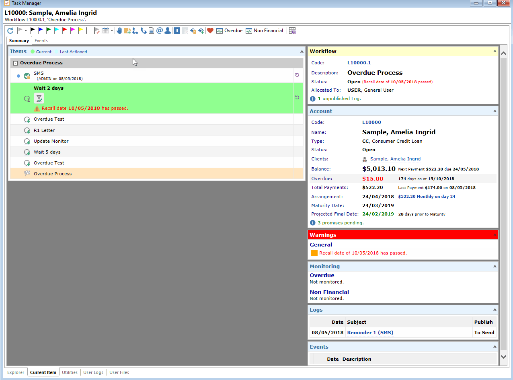The height and width of the screenshot is (380, 513).
Task: Open the User Logs bottom tab
Action: [93, 372]
